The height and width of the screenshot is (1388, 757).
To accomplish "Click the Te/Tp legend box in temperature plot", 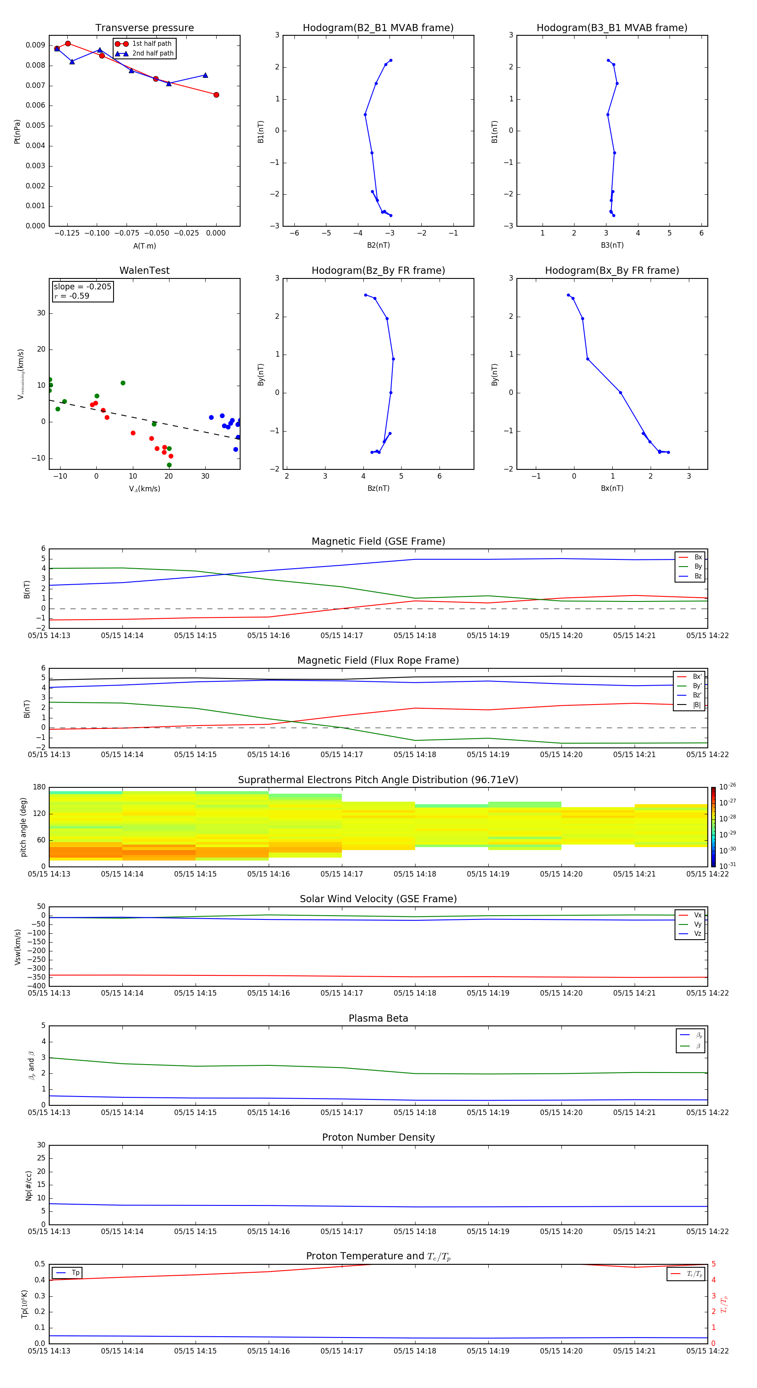I will [x=686, y=1274].
